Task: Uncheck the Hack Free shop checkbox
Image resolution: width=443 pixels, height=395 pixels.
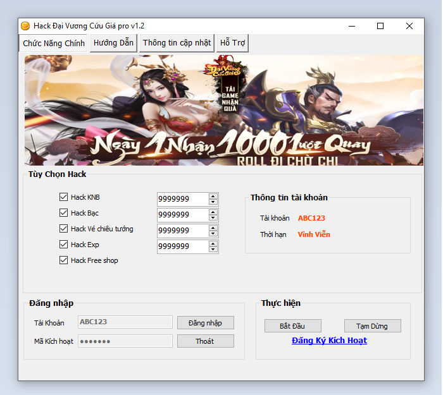Action: click(63, 260)
